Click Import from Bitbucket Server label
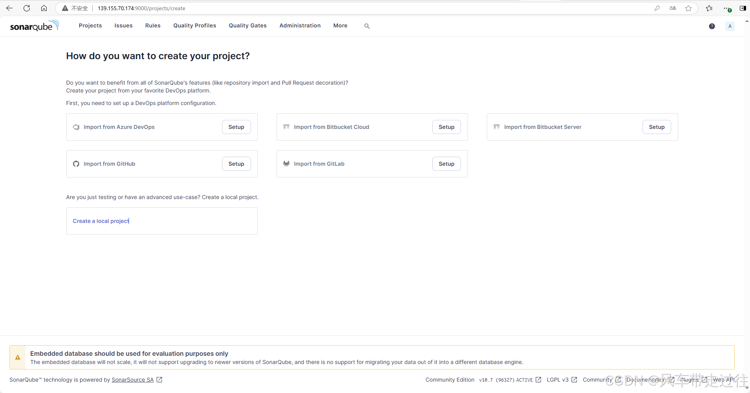The height and width of the screenshot is (393, 750). pos(543,127)
